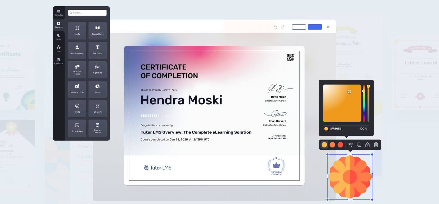
Task: Open the element adjustments sliders icon
Action: click(x=351, y=145)
